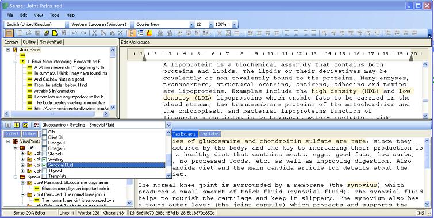Check the Omega-3 checkbox
This screenshot has height=218, width=434.
point(44,143)
